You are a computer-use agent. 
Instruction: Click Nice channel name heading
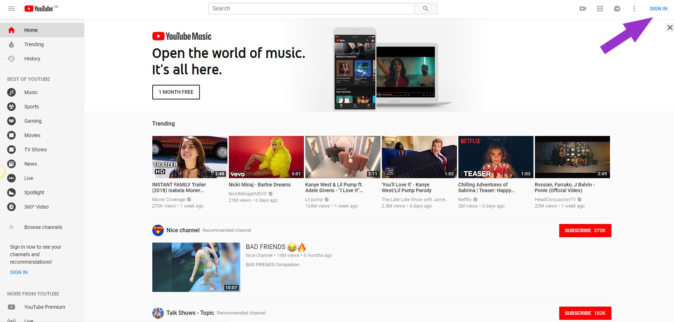coord(183,230)
